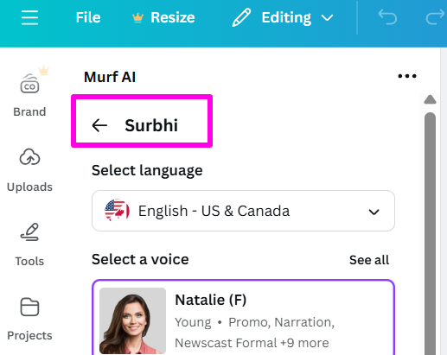Click the pencil Editing icon

[241, 17]
